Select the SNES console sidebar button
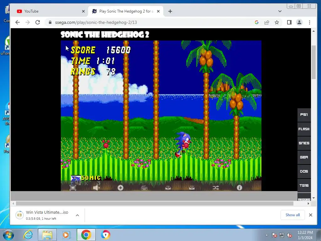 [304, 143]
